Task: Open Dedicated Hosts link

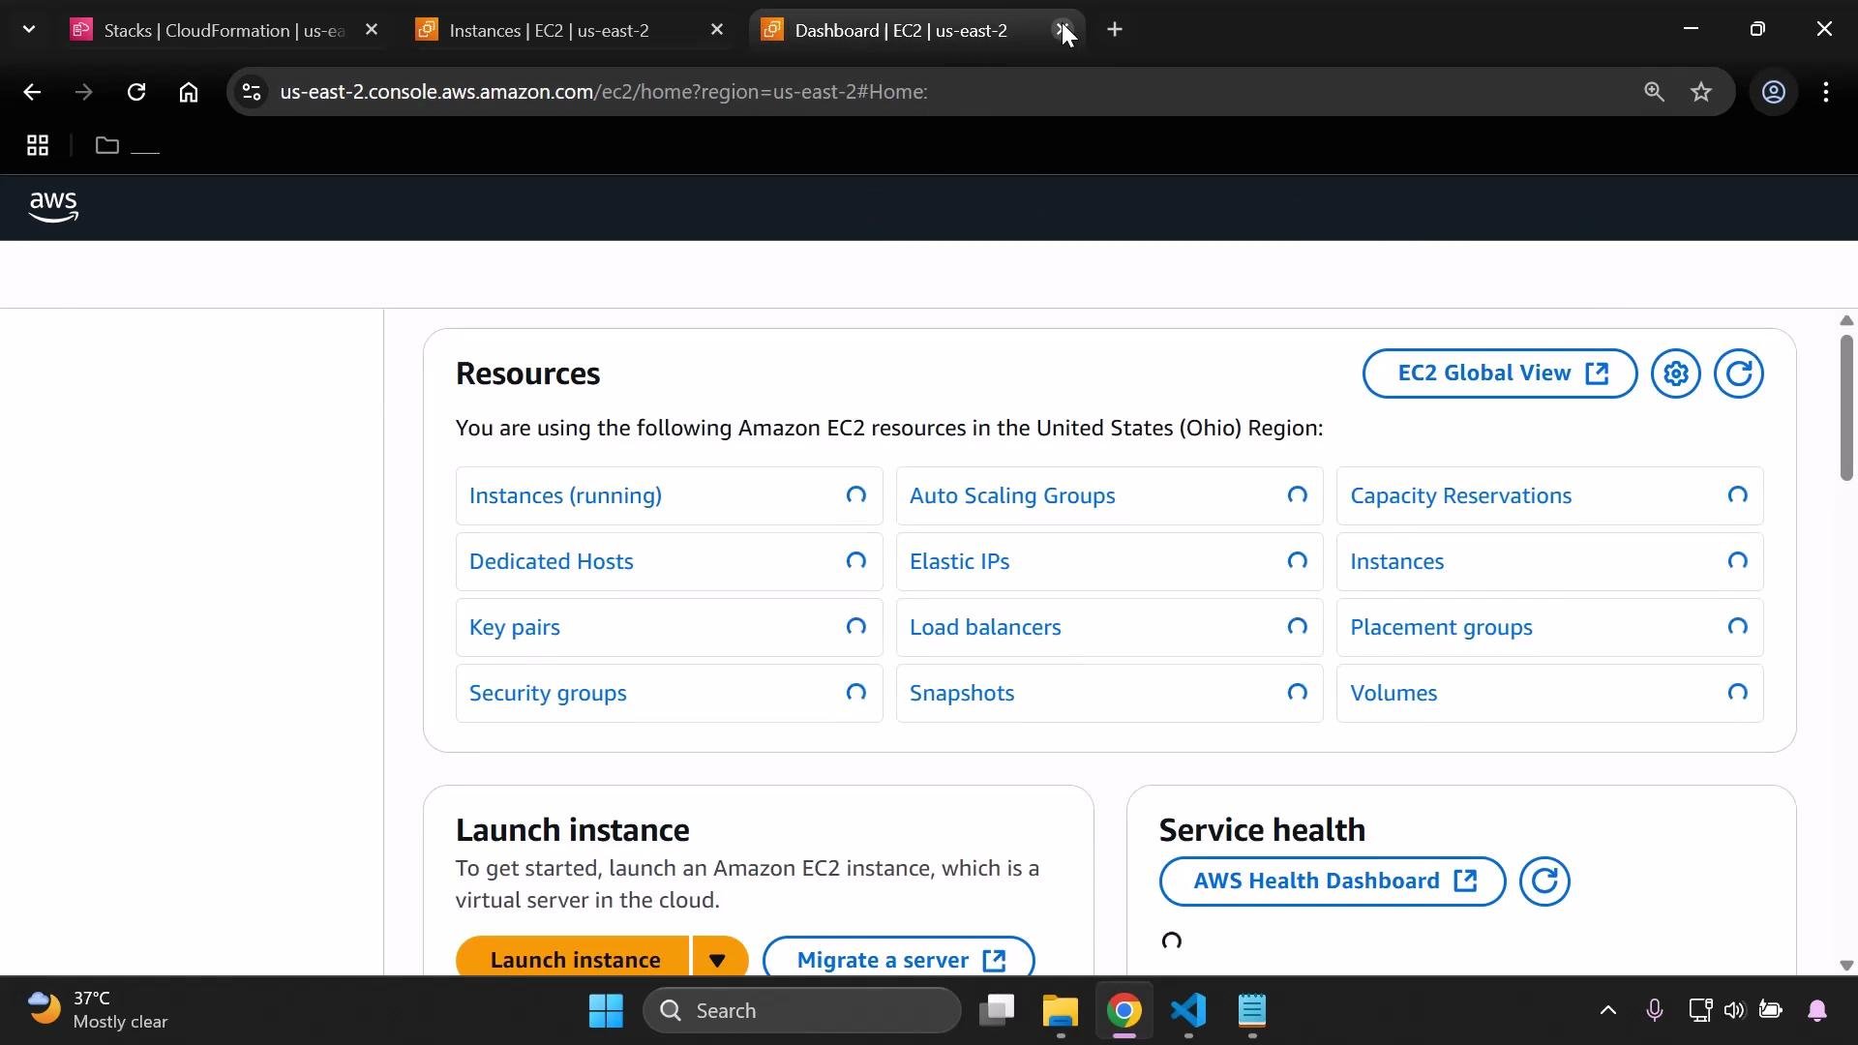Action: pos(551,561)
